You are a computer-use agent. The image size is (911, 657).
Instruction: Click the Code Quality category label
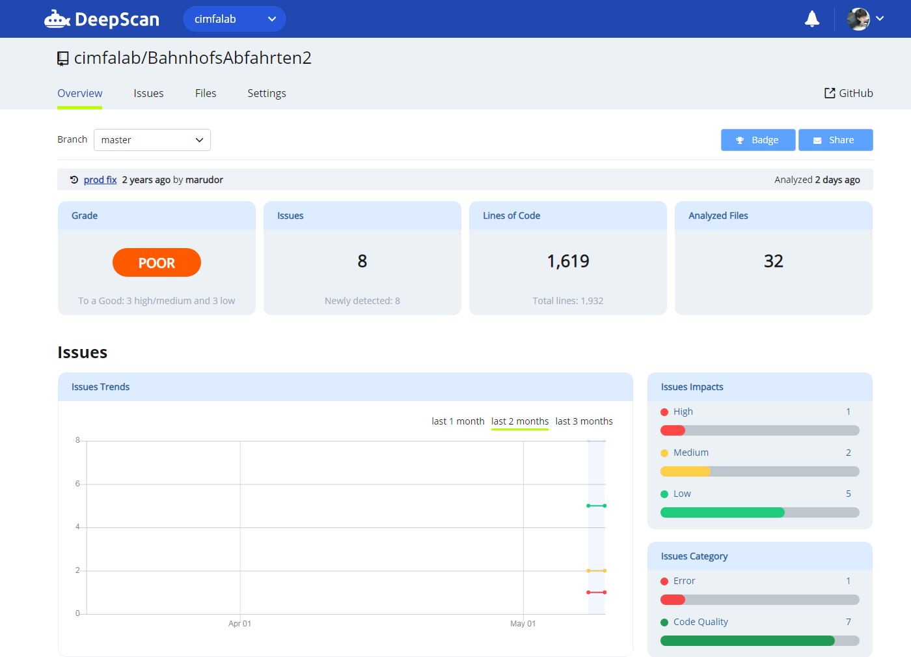pyautogui.click(x=701, y=622)
